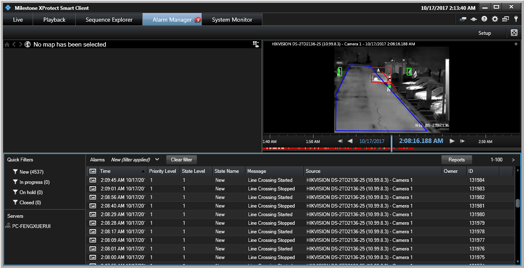The width and height of the screenshot is (524, 268).
Task: Click source cell for alarm 131976
Action: point(359,249)
